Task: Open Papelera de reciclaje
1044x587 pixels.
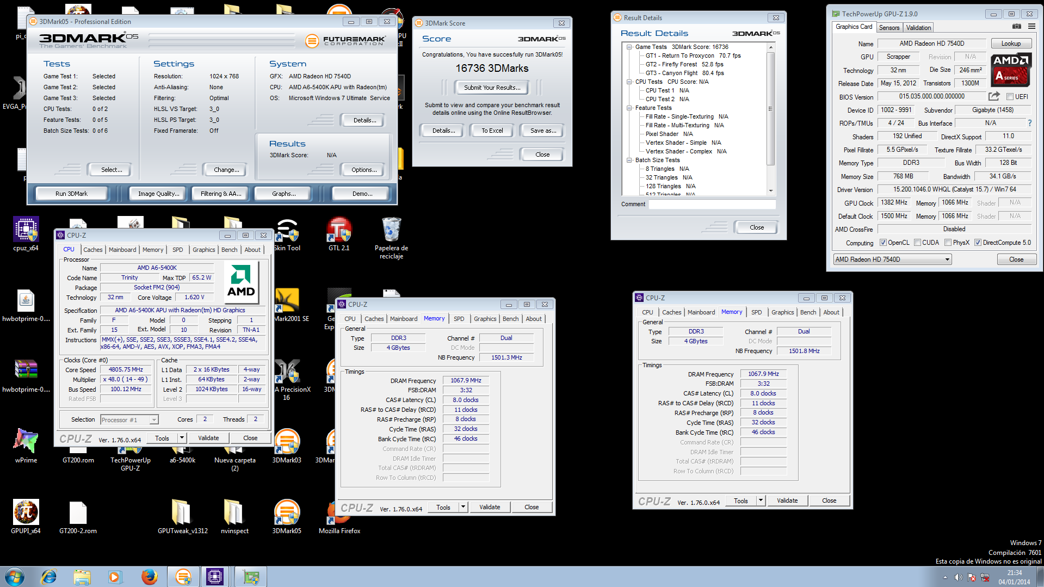Action: 391,238
